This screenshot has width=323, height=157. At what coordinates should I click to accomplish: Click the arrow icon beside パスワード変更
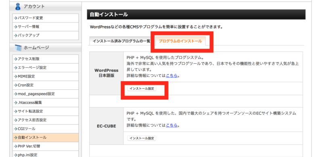point(16,18)
